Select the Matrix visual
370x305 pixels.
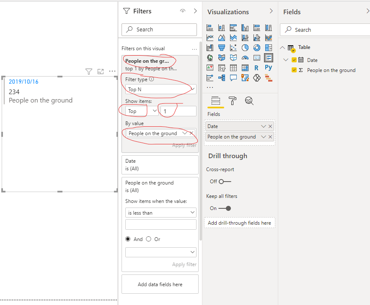[245, 68]
